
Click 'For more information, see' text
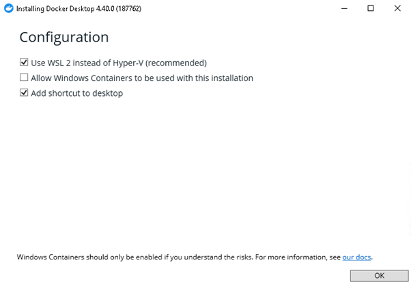click(x=298, y=257)
